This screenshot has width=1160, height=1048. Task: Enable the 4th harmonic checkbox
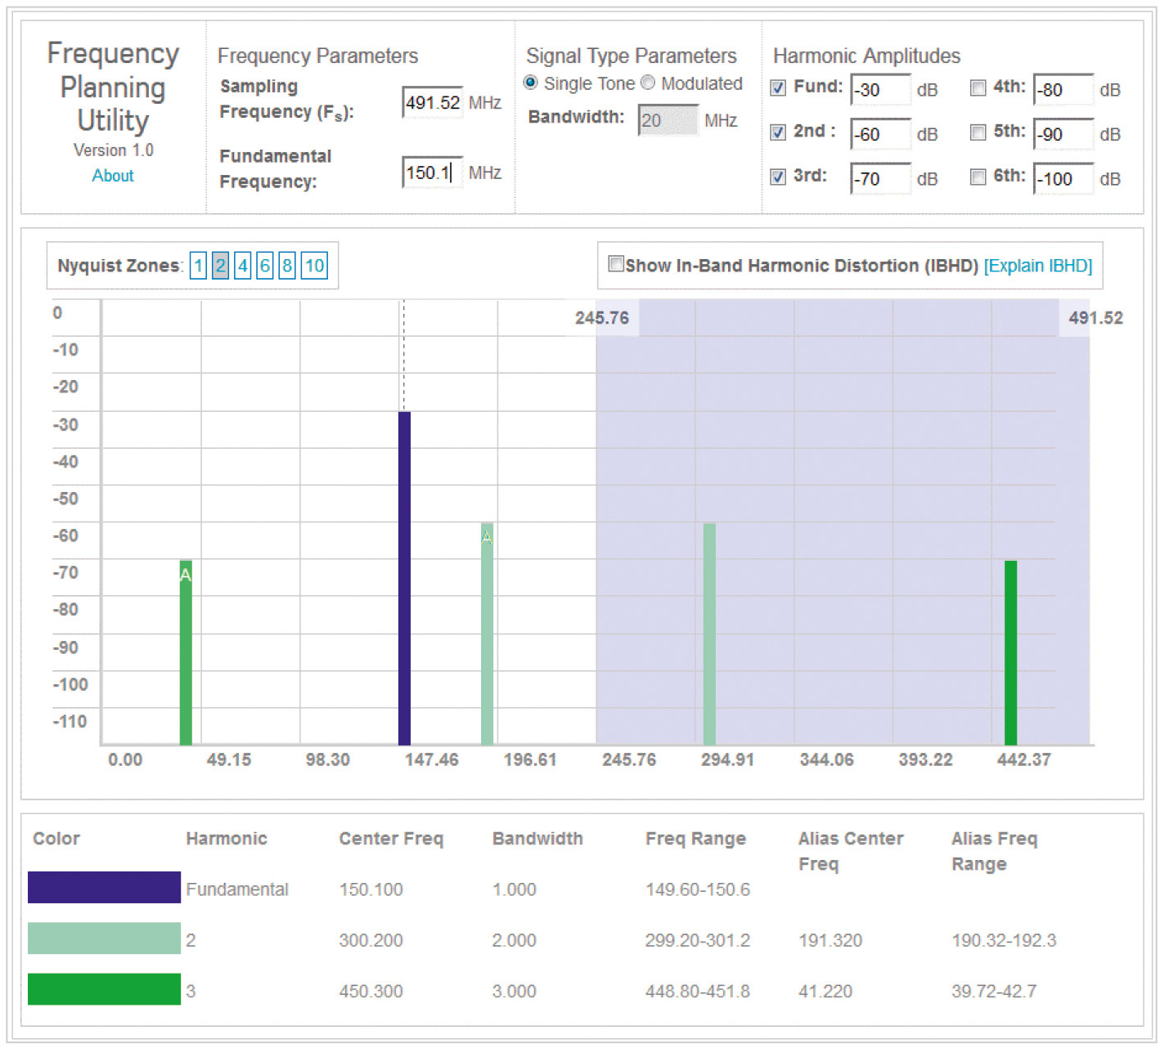978,88
